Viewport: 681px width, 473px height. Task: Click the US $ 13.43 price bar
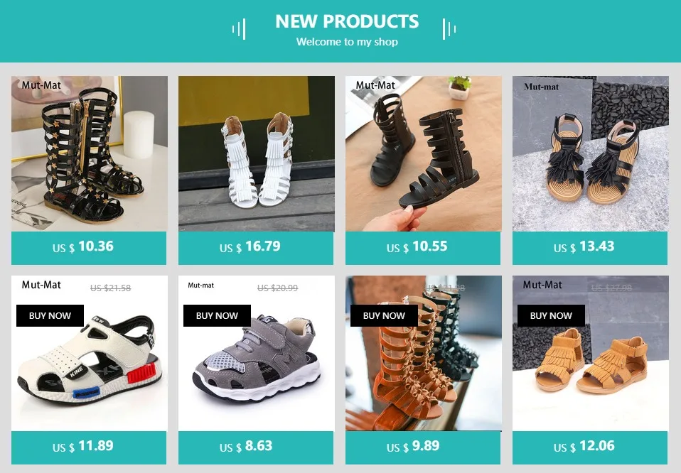pyautogui.click(x=590, y=248)
